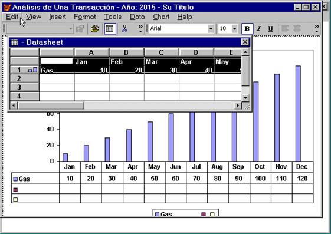This screenshot has height=234, width=331.
Task: Select the January bar in chart
Action: point(65,157)
